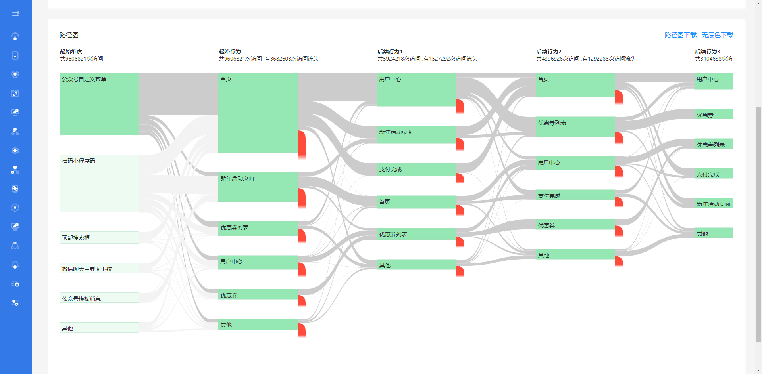
Task: Click the mobile phone icon in the sidebar
Action: tap(15, 55)
